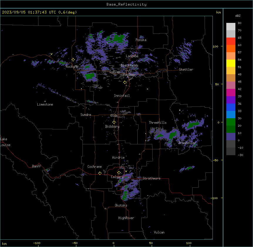This screenshot has width=253, height=247.
Task: Click the yellow diamond marker below RedDeer
Action: click(x=125, y=82)
